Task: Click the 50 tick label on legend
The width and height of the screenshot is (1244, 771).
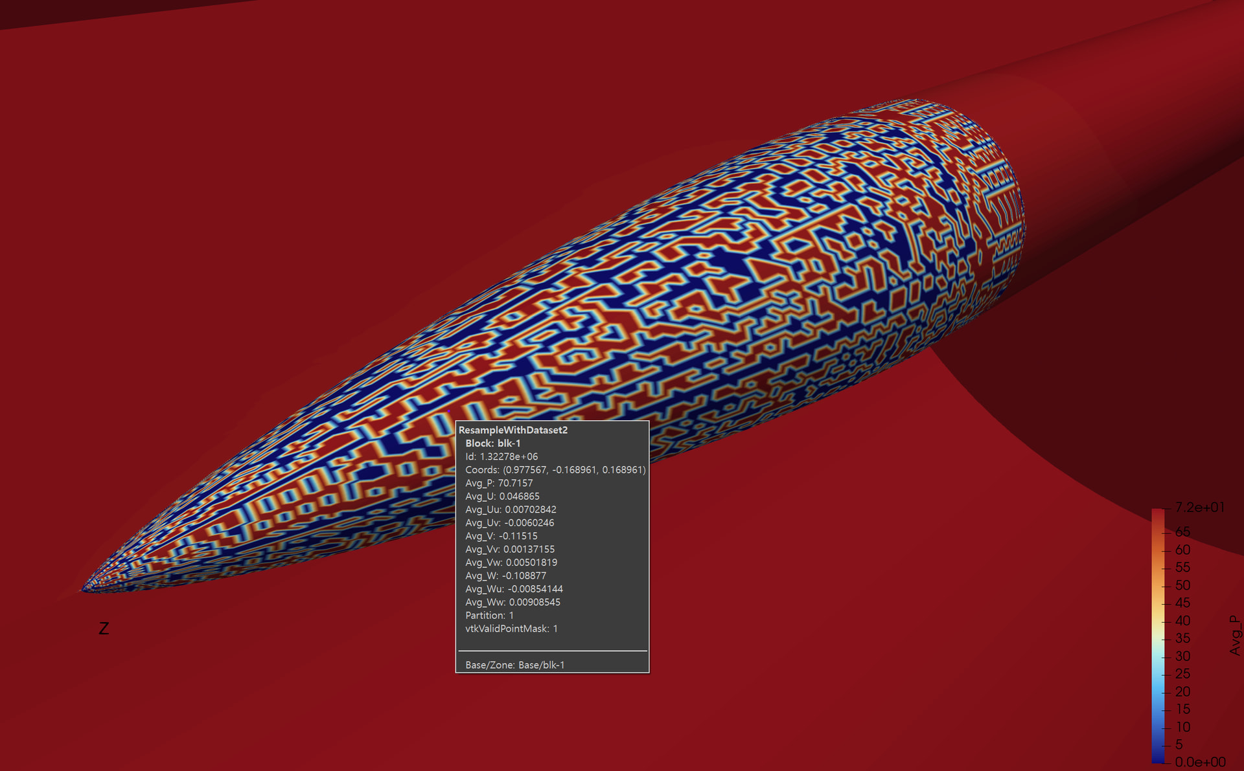Action: pyautogui.click(x=1182, y=585)
